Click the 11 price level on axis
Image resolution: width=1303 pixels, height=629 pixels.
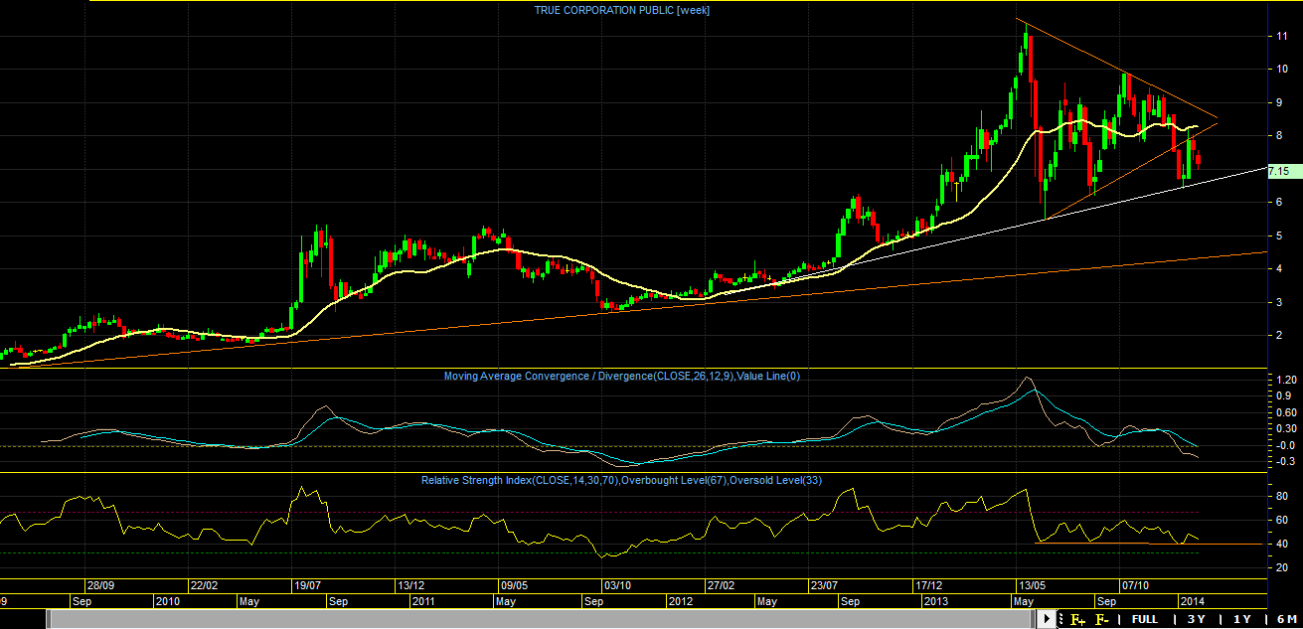(x=1283, y=36)
